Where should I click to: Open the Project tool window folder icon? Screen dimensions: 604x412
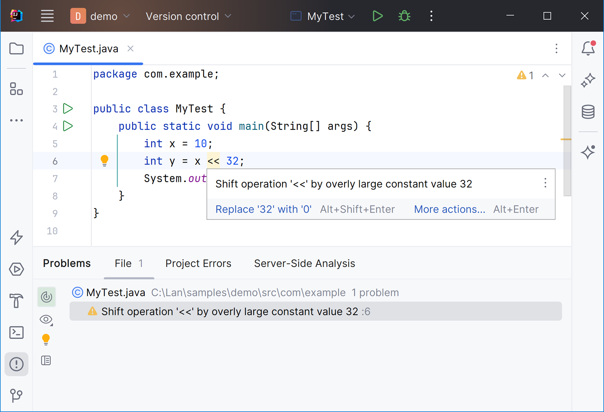coord(17,48)
